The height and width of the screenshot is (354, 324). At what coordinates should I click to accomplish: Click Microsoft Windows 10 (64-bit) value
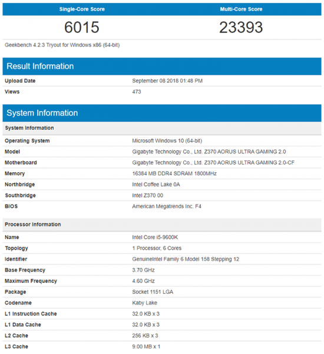(x=167, y=140)
